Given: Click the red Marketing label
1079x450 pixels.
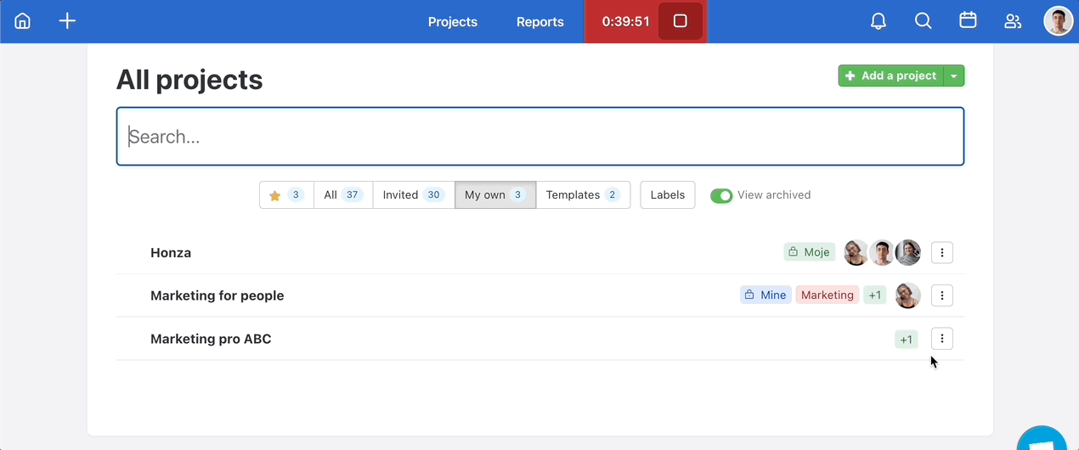Looking at the screenshot, I should [828, 295].
